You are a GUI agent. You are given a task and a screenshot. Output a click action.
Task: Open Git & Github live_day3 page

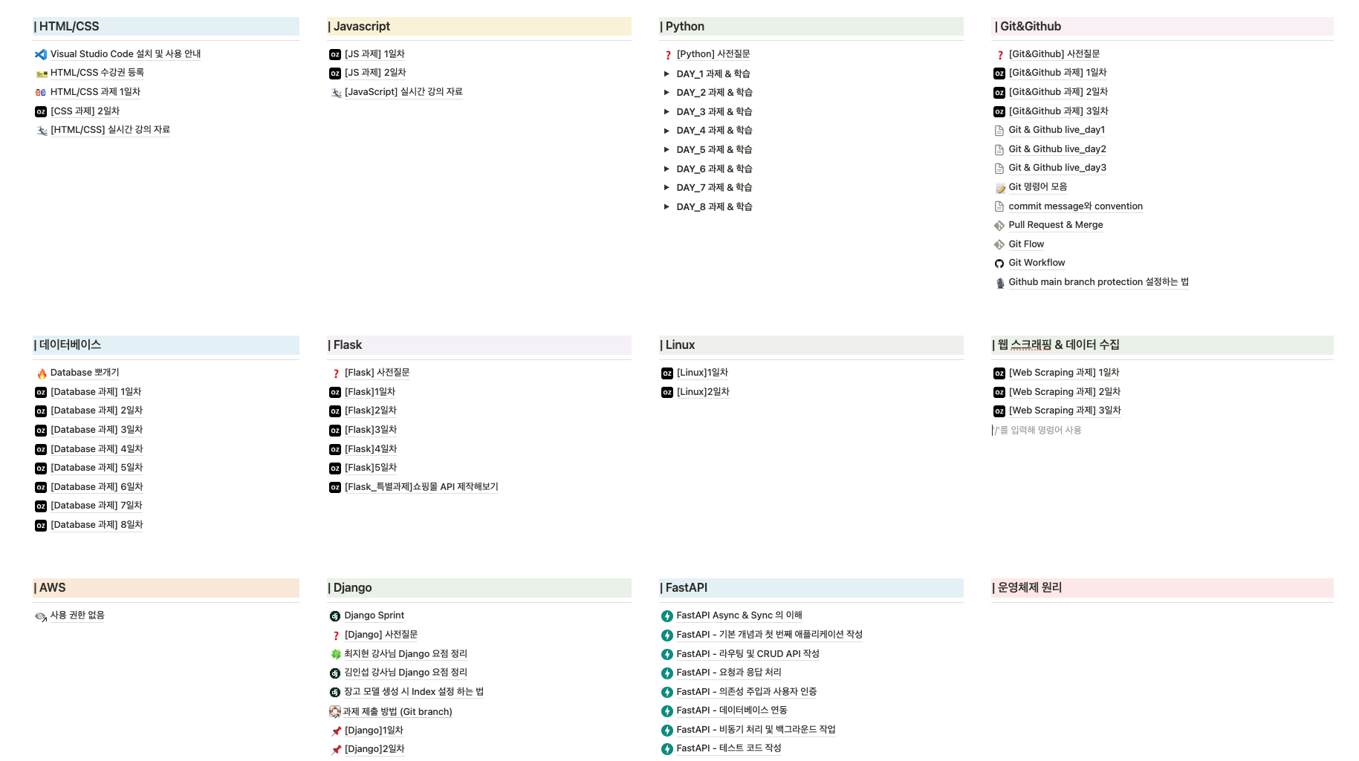tap(1057, 168)
